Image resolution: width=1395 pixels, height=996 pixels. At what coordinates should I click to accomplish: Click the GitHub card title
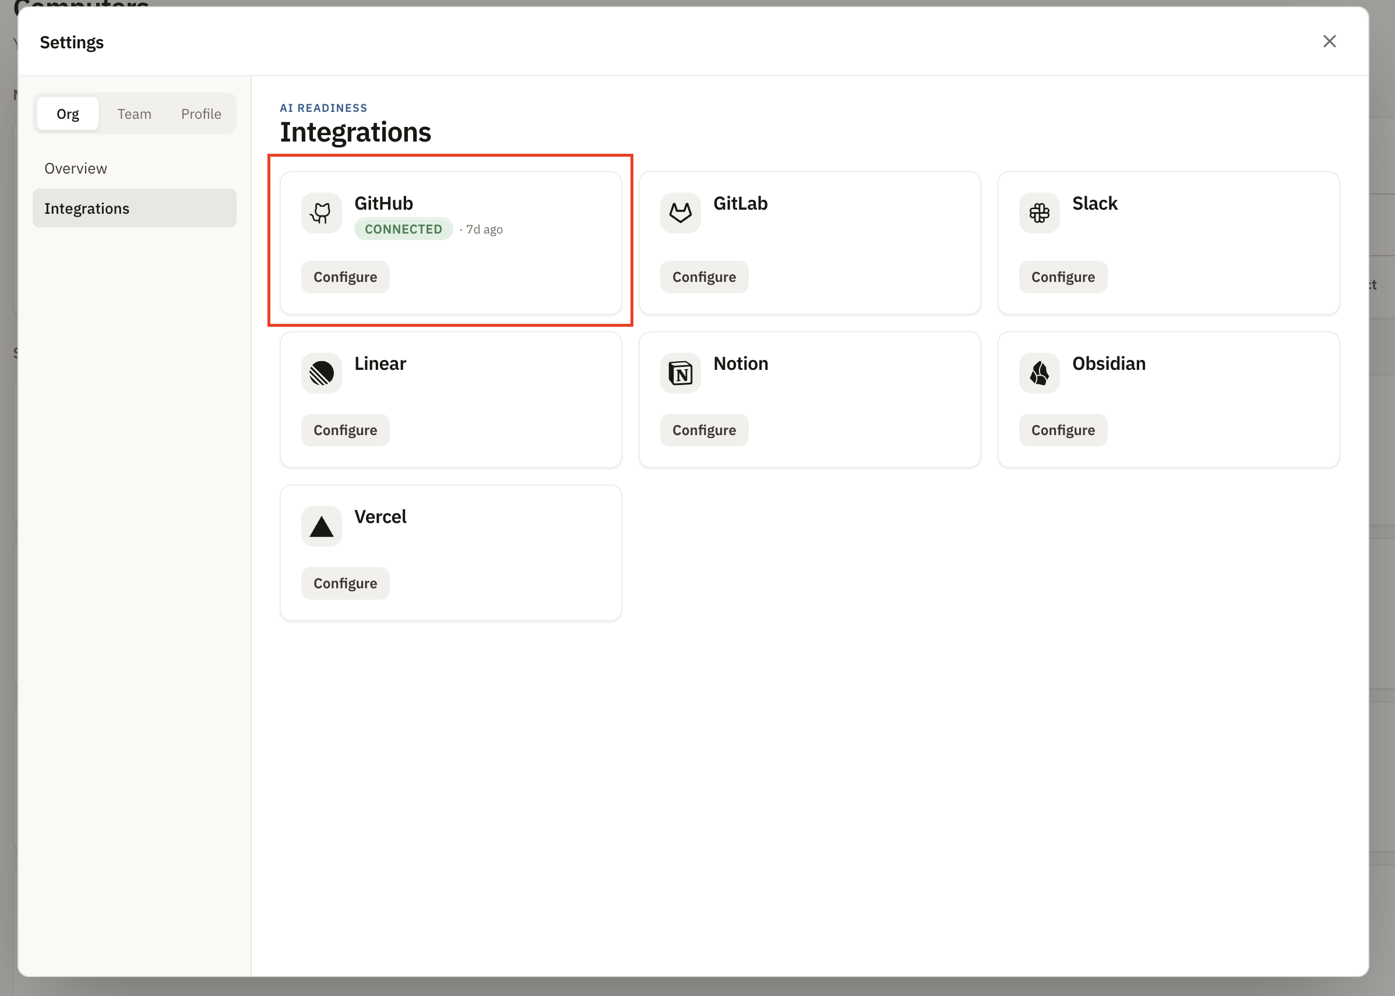[x=384, y=203]
